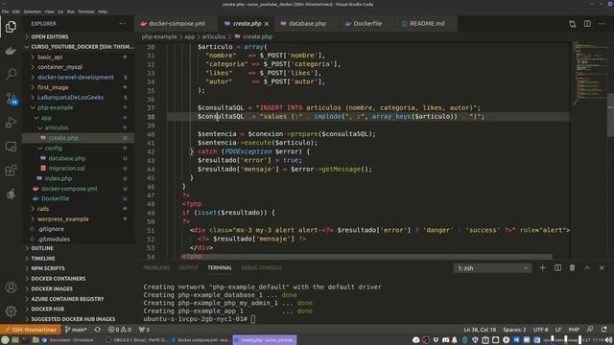Open the Explorer view in activity bar
Viewport: 614px width, 345px height.
coord(11,27)
